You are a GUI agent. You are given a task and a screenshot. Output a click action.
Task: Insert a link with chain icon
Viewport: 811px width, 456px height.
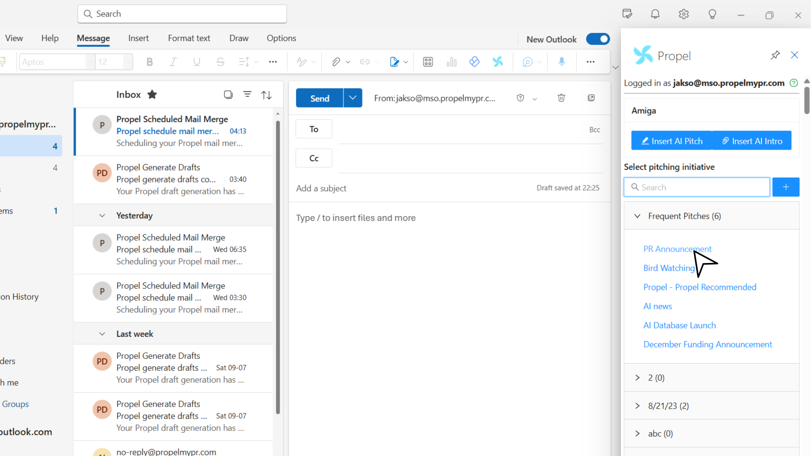tap(365, 62)
